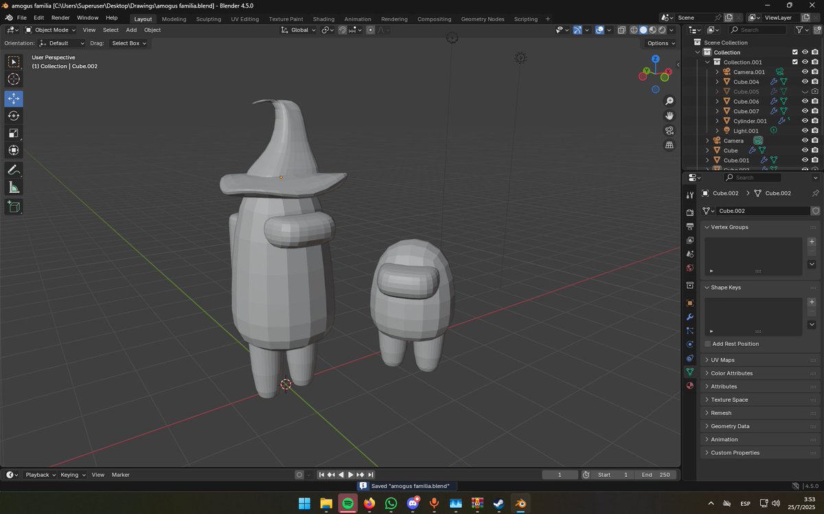The height and width of the screenshot is (514, 824).
Task: Select the Move tool
Action: click(x=14, y=99)
